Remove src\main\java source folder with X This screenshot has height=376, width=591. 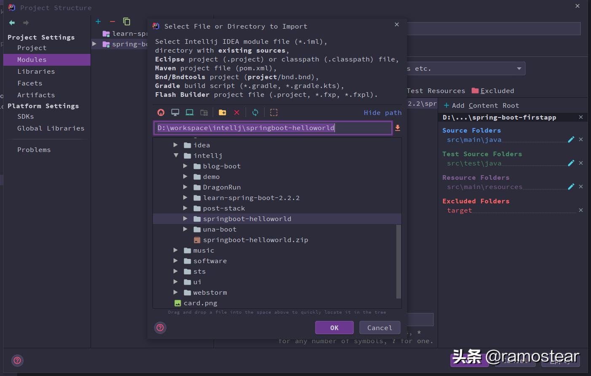581,139
